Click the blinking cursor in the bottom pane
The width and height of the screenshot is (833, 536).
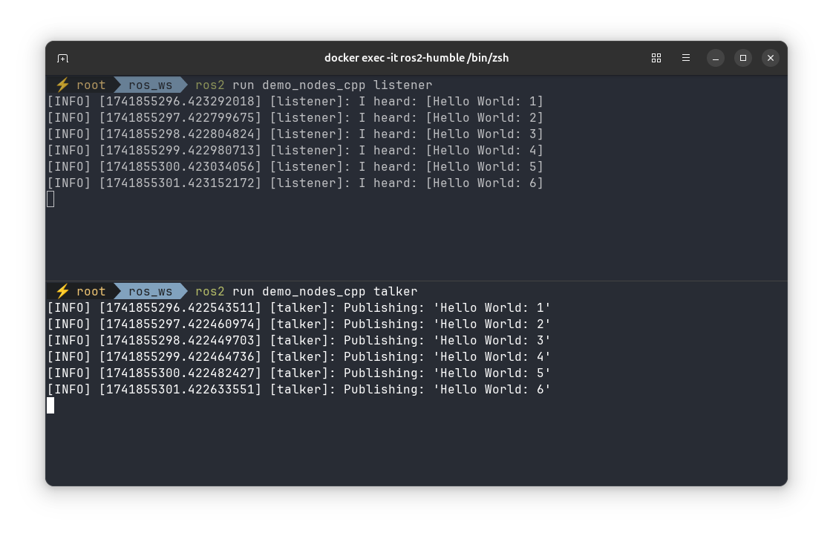(50, 405)
